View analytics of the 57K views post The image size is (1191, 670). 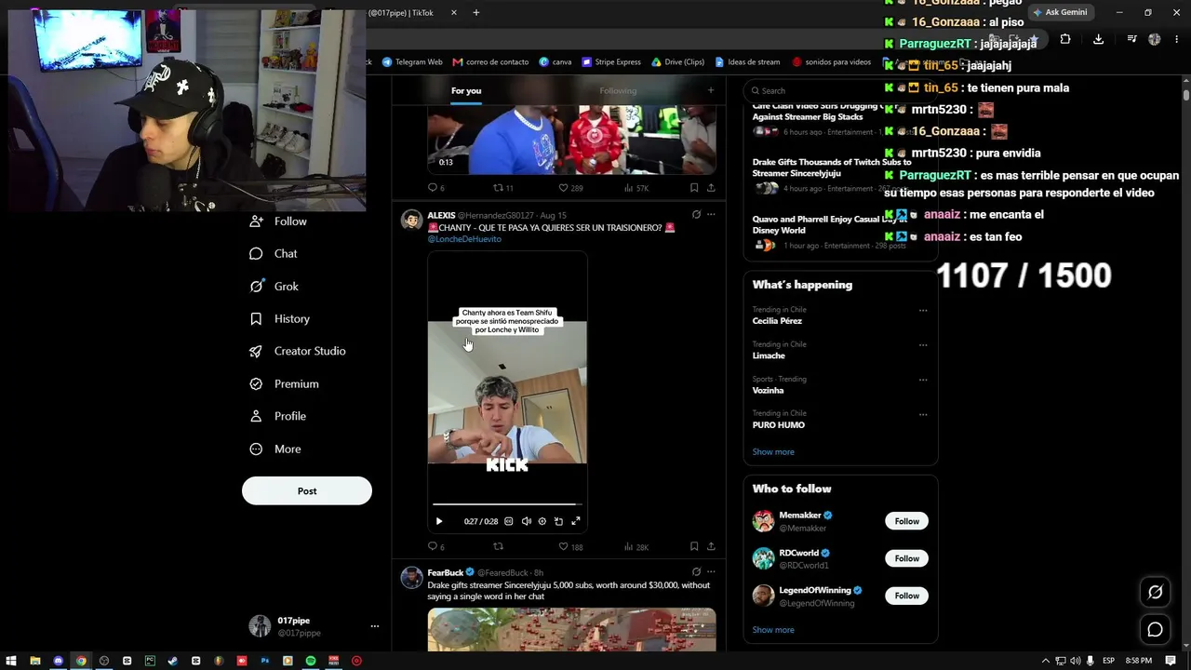pyautogui.click(x=636, y=188)
